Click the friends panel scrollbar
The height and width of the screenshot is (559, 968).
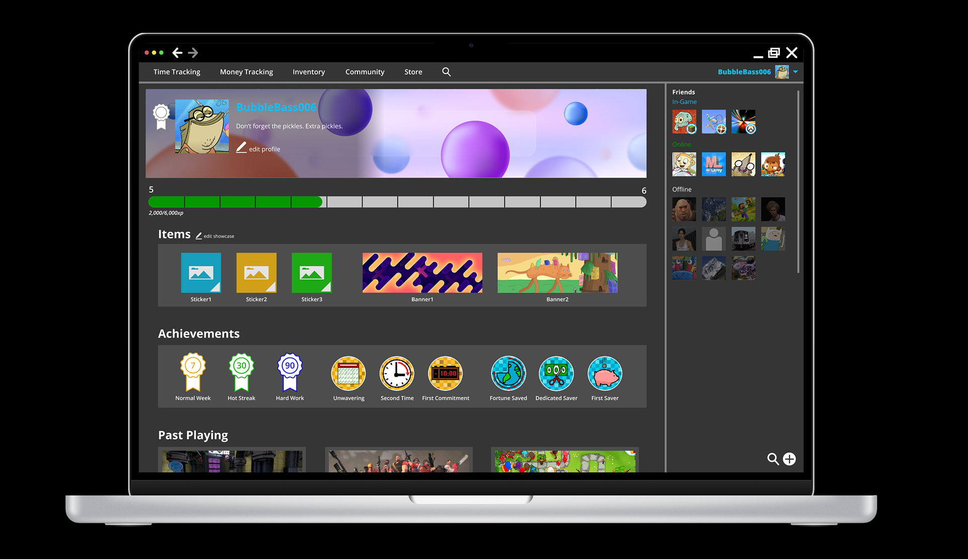[x=798, y=181]
